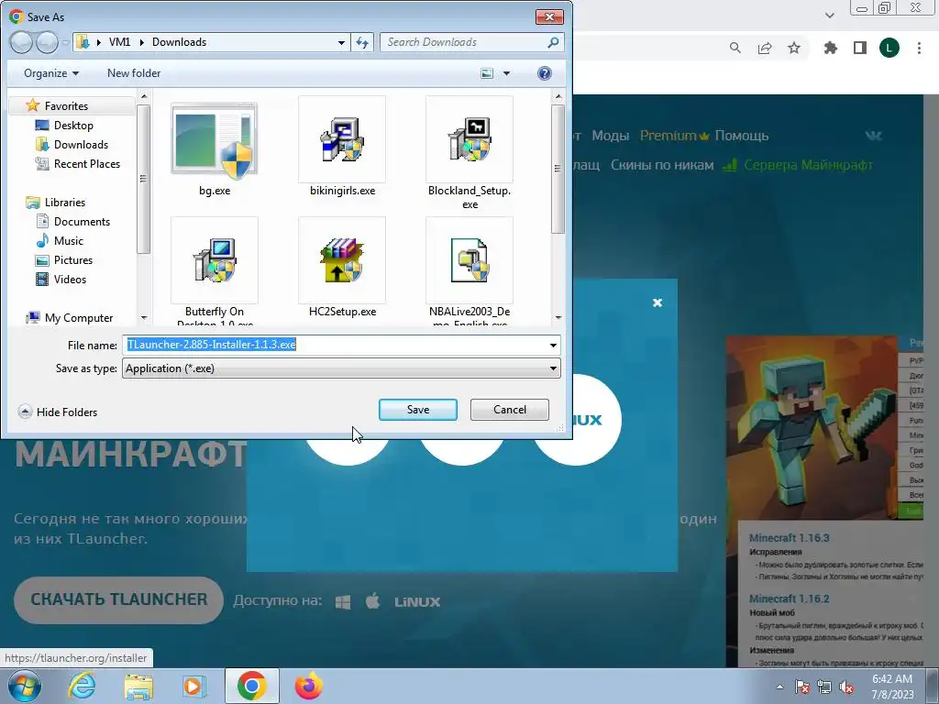The width and height of the screenshot is (939, 704).
Task: Open the Minecraft 1.16.3 link
Action: click(x=789, y=537)
